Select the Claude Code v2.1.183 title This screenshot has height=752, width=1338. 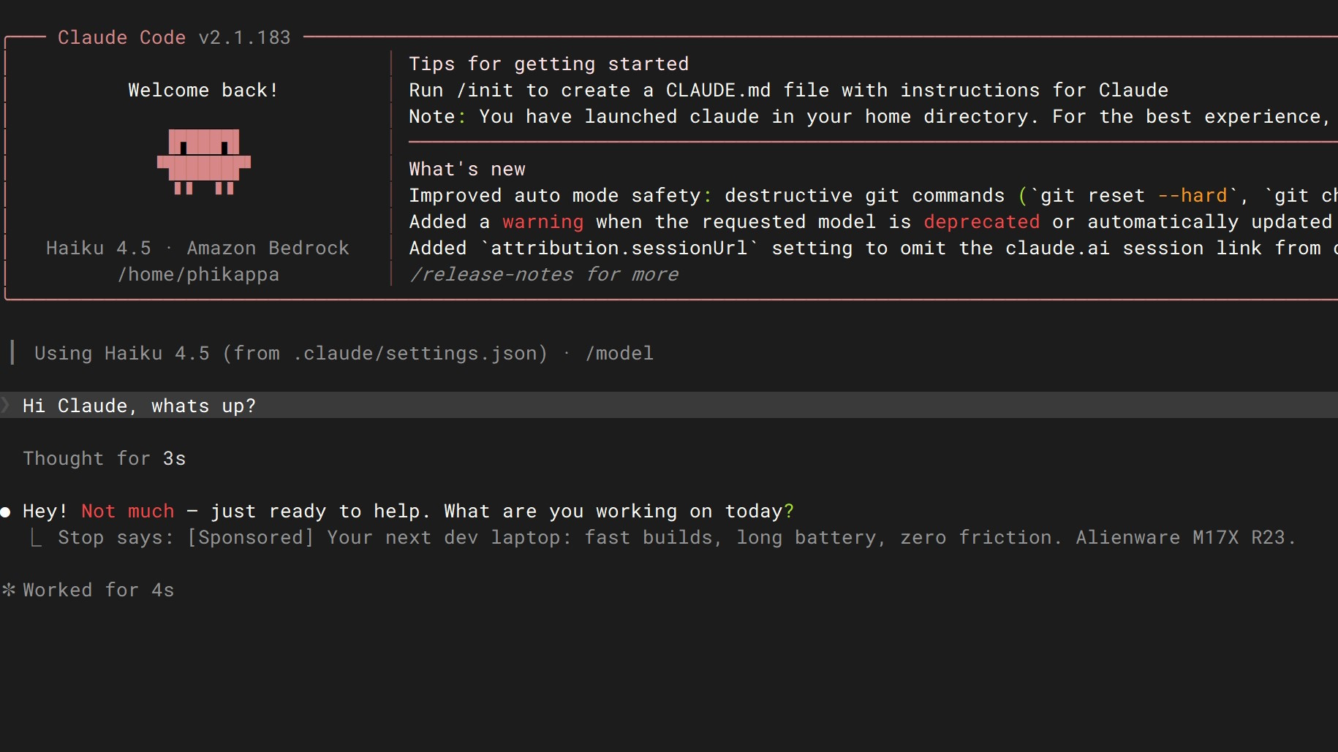click(174, 37)
